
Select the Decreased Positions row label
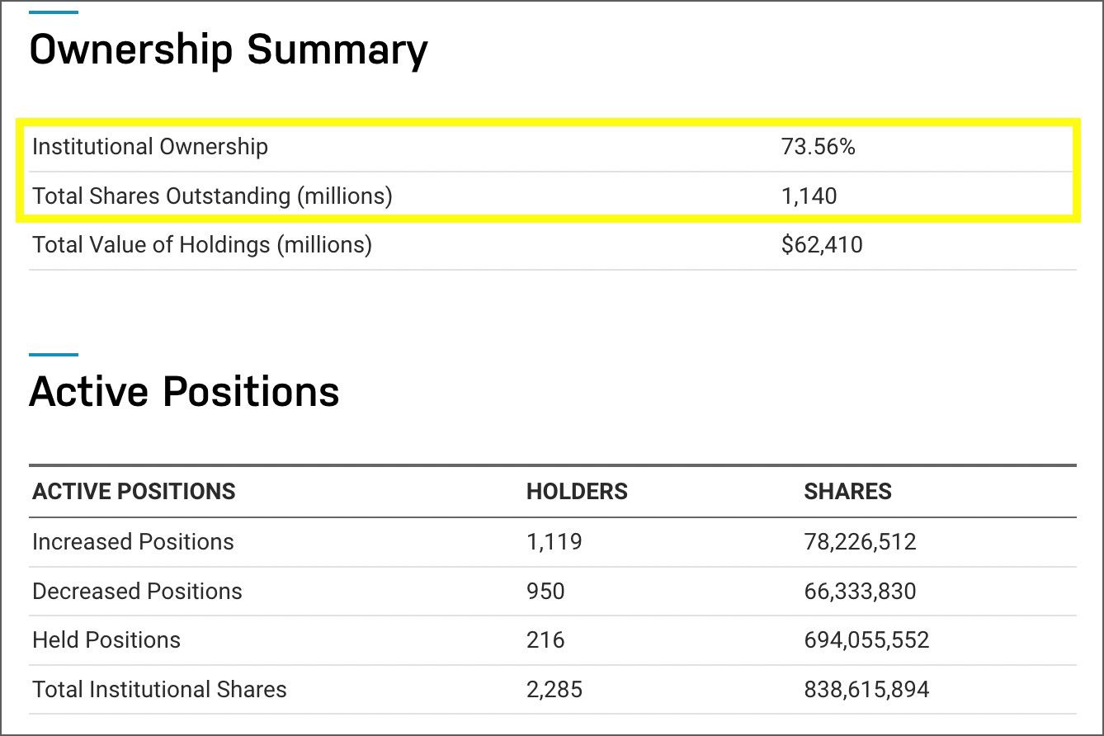(137, 592)
